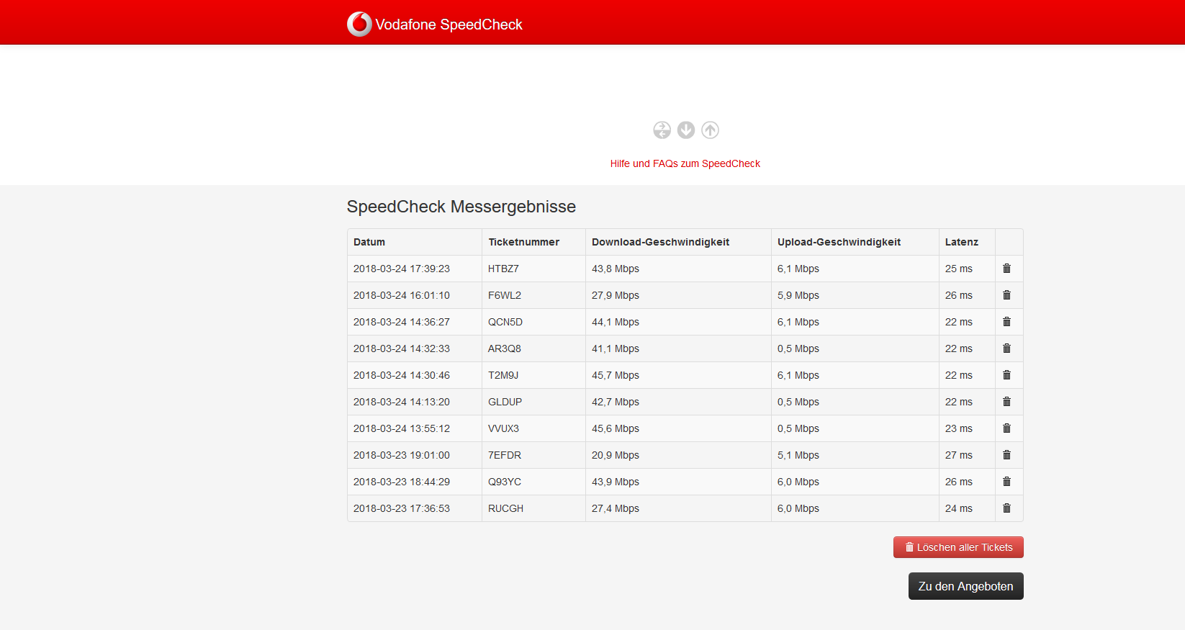This screenshot has width=1185, height=630.
Task: Click latency value 24 ms
Action: (959, 508)
